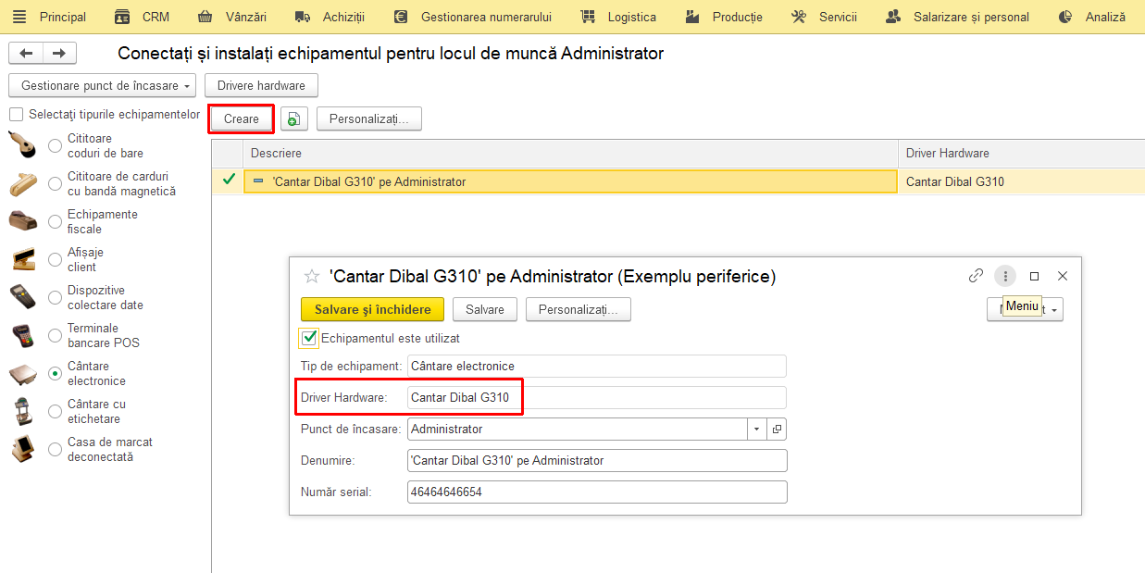This screenshot has height=573, width=1145.
Task: Expand the Punct de încasare dropdown arrow
Action: 757,430
